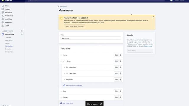Delete the Shop menu item
The image size is (189, 106).
coord(120,61)
